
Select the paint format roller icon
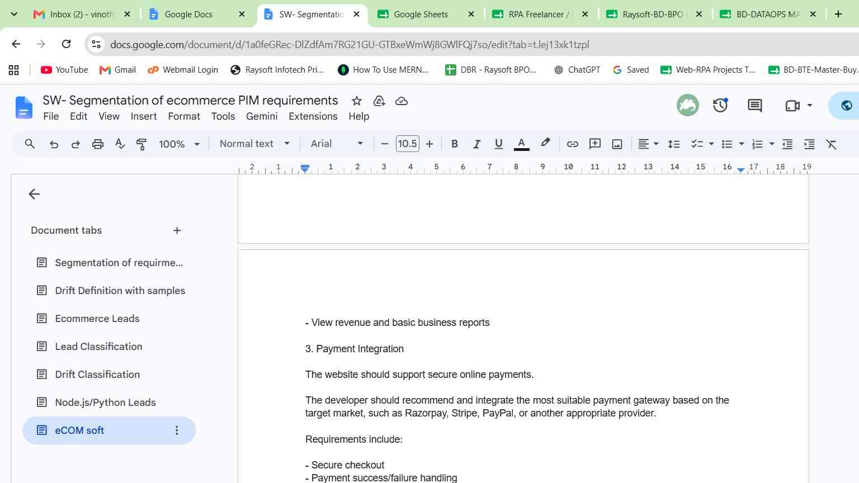tap(141, 144)
